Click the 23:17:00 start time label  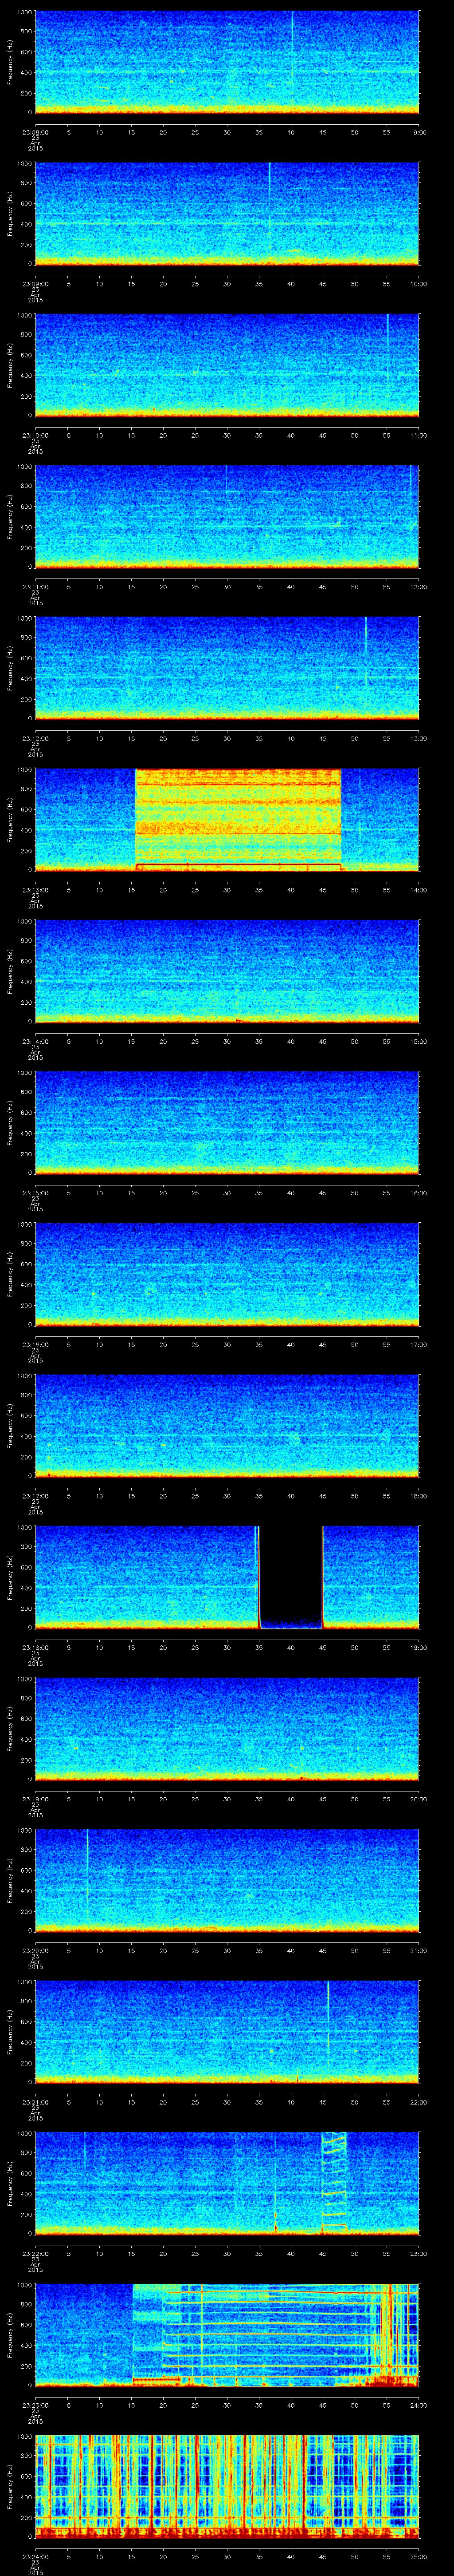(35, 1496)
